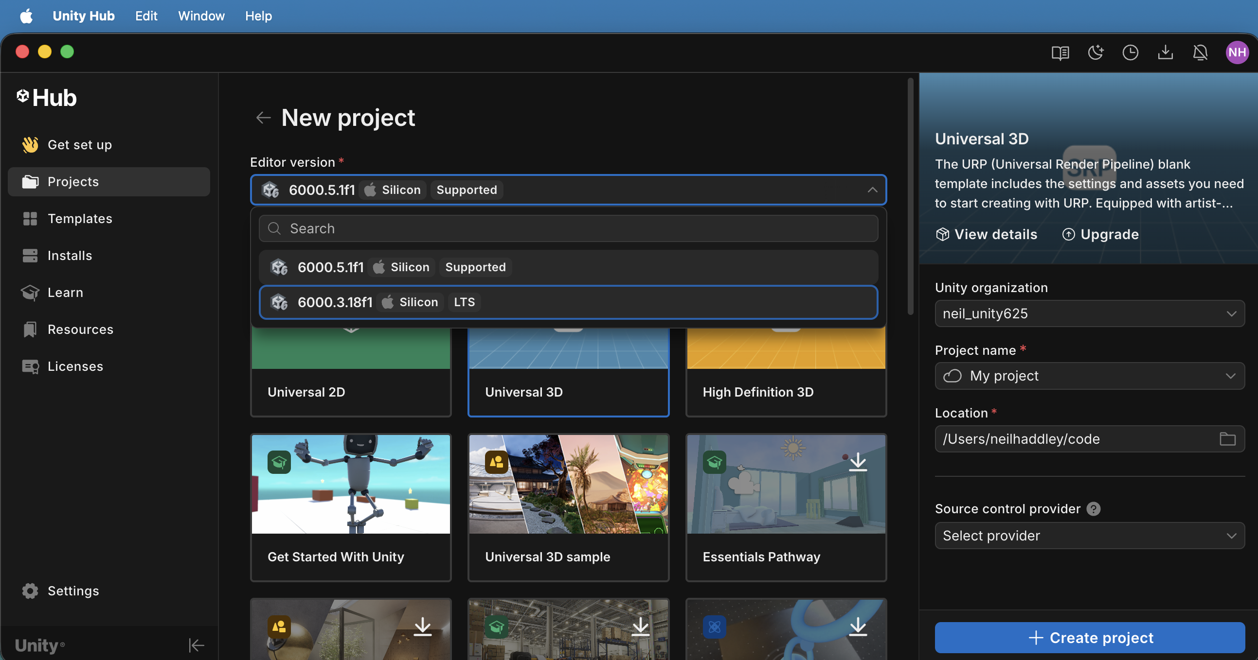This screenshot has width=1258, height=660.
Task: Open the Help menu
Action: point(258,16)
